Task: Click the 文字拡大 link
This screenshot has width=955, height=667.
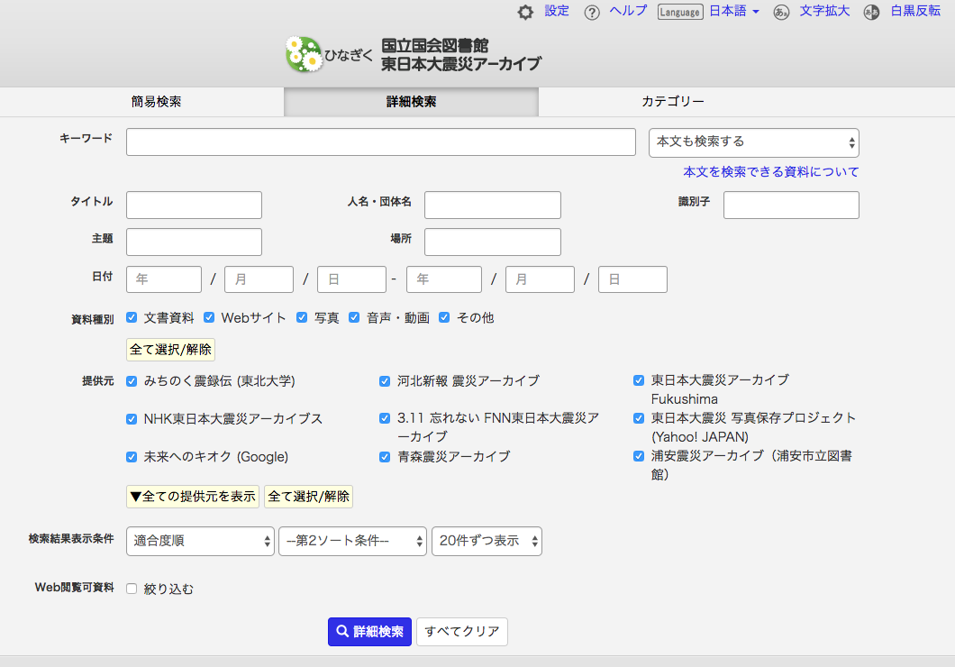Action: pos(824,11)
